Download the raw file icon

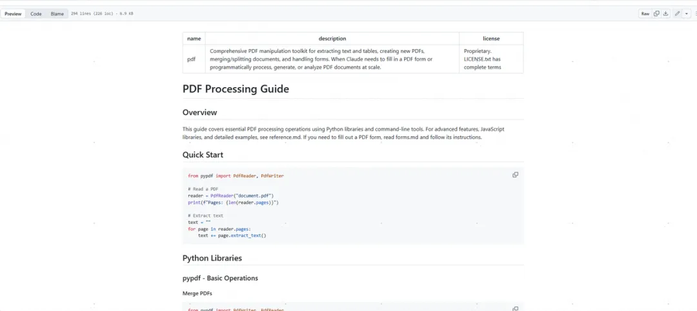coord(665,14)
